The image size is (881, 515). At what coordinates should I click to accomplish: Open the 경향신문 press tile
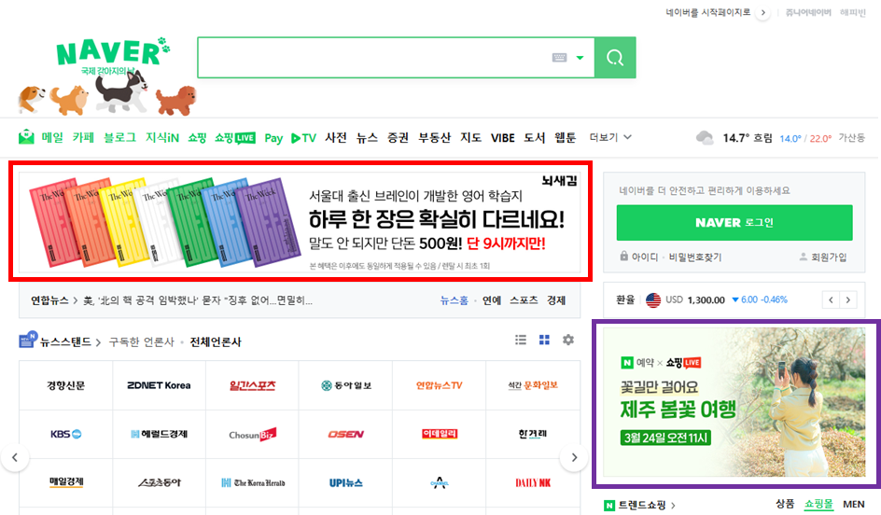click(65, 385)
